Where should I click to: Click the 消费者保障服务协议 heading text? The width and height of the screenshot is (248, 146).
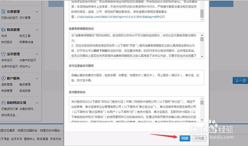click(x=81, y=29)
